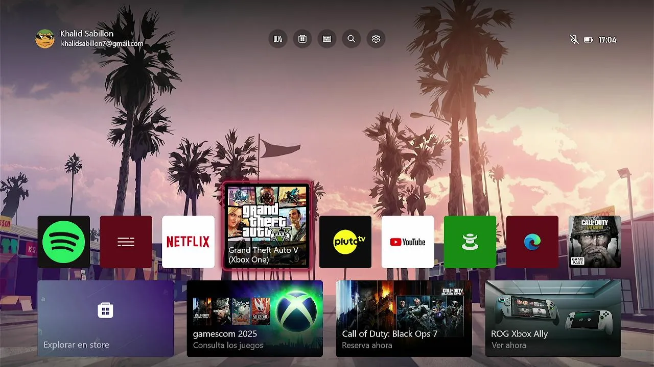
Task: Click the Ver ahora text
Action: 508,345
